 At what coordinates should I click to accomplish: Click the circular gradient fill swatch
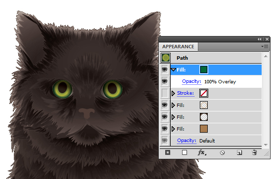click(204, 117)
